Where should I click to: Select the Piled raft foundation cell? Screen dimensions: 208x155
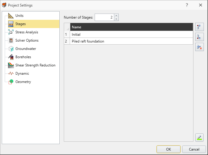coord(131,41)
